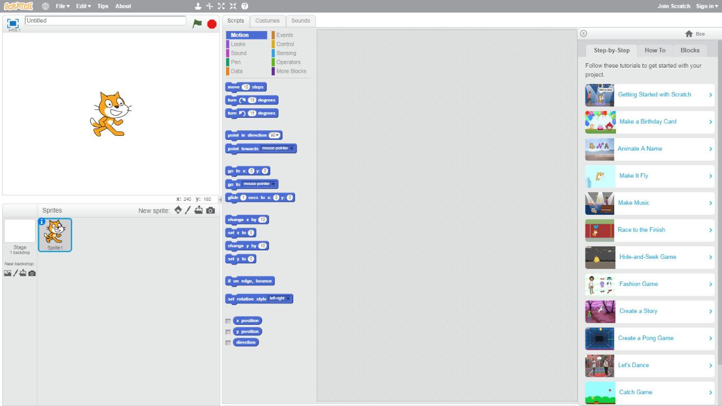
Task: Click the Block help question mark
Action: (245, 6)
